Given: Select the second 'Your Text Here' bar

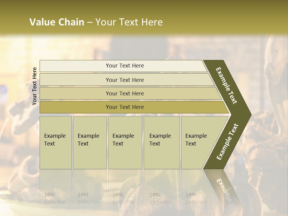Looking at the screenshot, I should [127, 80].
